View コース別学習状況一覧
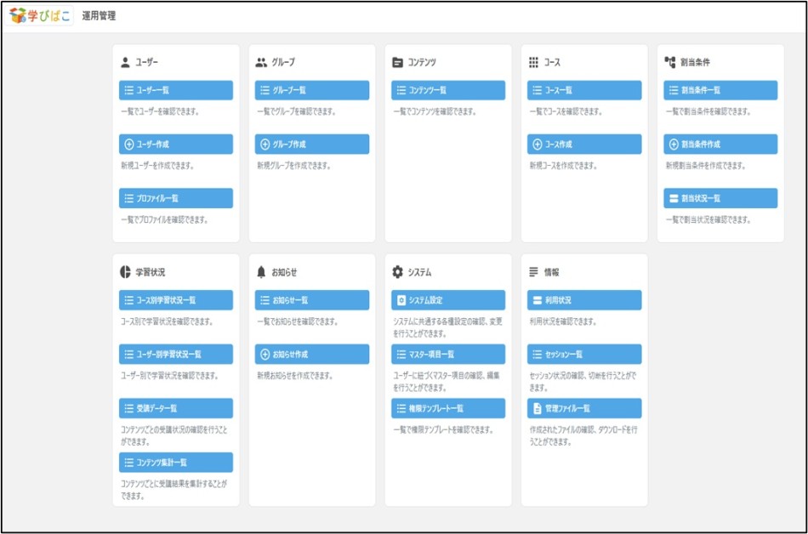 (x=175, y=300)
